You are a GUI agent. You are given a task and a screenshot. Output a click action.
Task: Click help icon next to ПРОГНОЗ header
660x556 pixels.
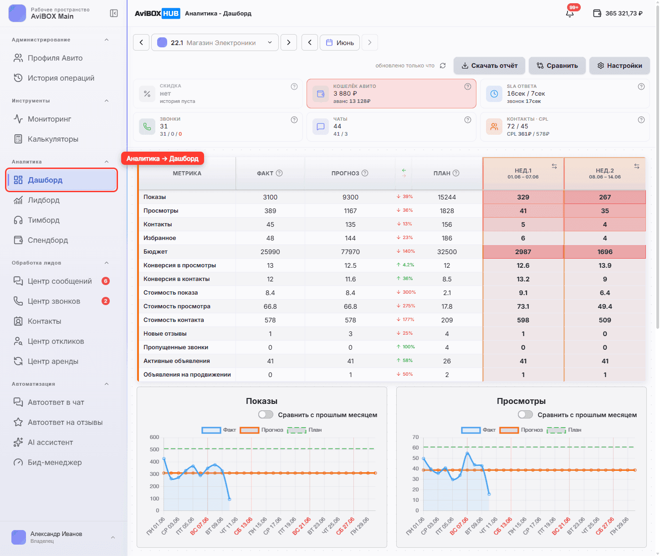pos(365,173)
